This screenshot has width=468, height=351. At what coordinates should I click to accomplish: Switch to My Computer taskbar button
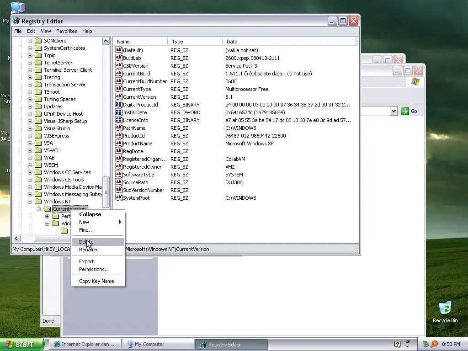coord(158,344)
